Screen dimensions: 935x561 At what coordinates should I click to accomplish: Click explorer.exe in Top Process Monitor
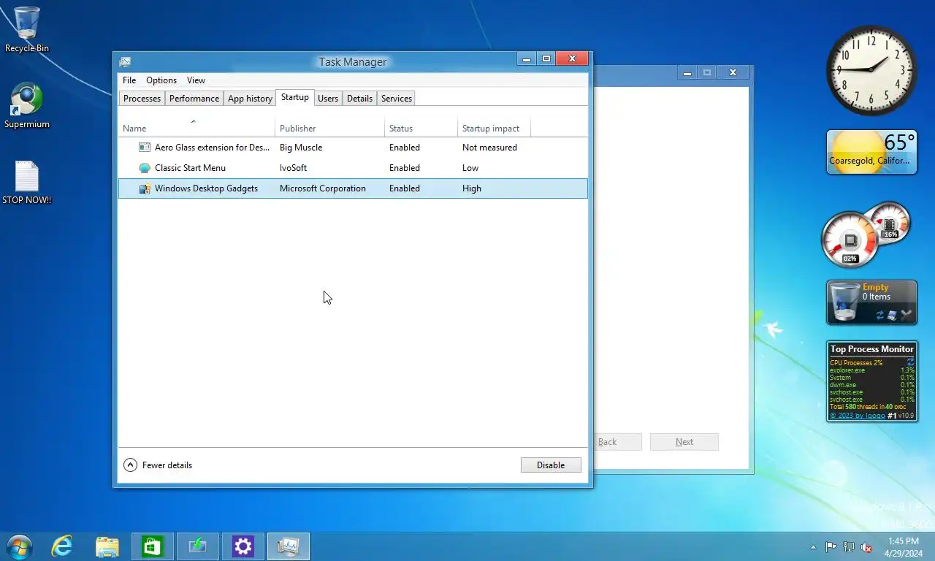tap(847, 370)
